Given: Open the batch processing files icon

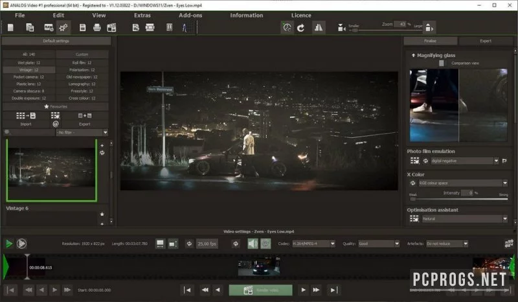Looking at the screenshot, I should click(30, 27).
